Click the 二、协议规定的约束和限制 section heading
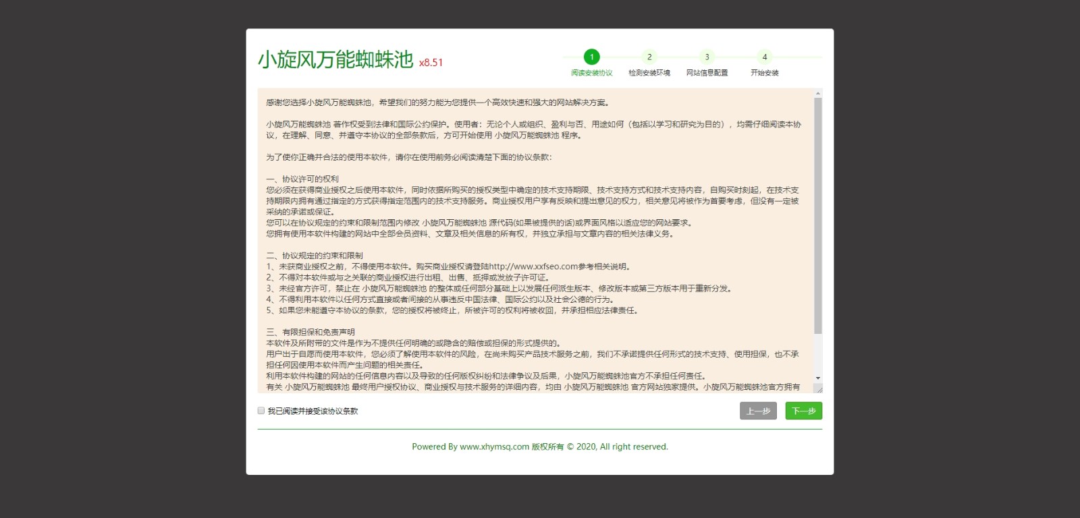Viewport: 1080px width, 518px height. (315, 256)
